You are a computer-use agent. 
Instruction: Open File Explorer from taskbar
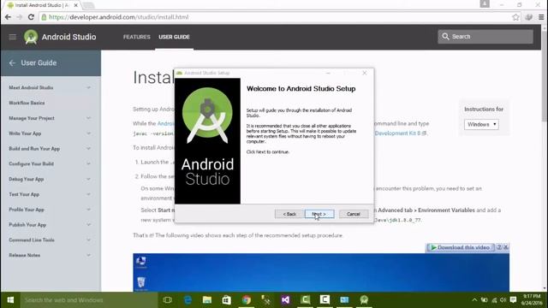(207, 300)
